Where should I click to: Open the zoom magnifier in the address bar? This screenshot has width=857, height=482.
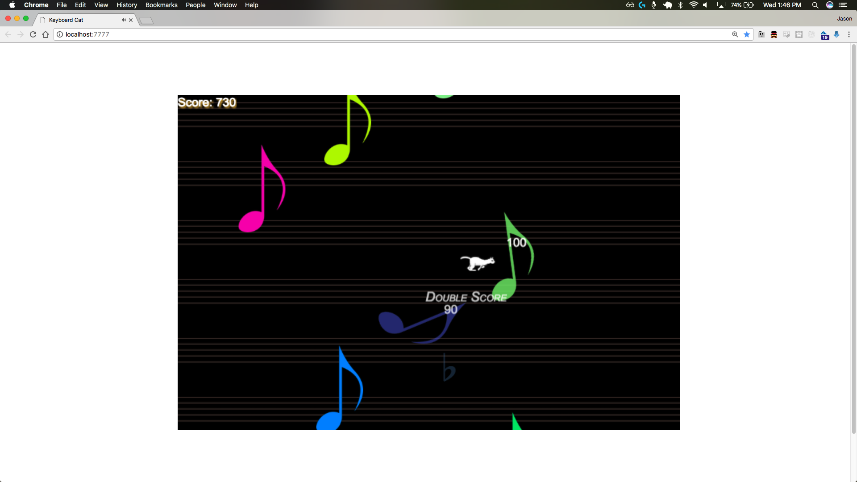[735, 34]
